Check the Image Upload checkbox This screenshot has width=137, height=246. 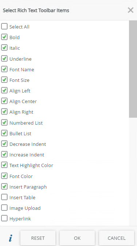[4, 208]
